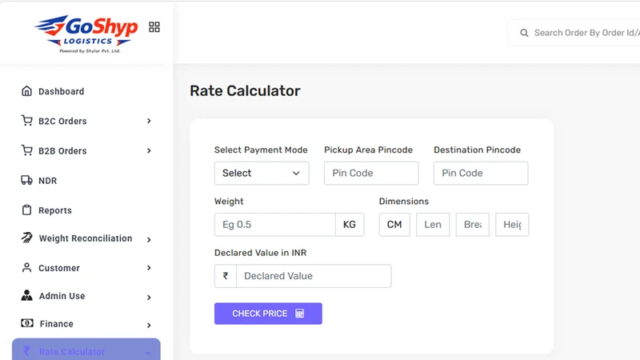Click the B2B Orders cart icon
Viewport: 640px width, 360px height.
26,150
